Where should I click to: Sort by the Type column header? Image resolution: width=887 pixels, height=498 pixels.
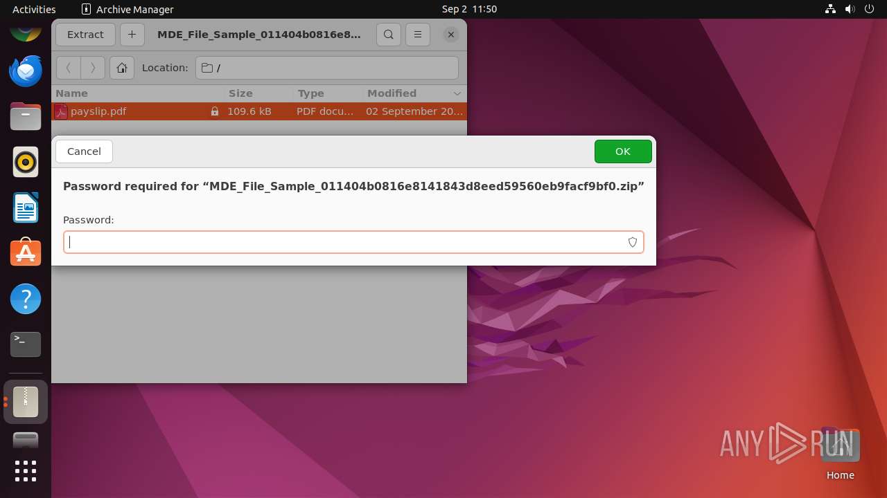(x=328, y=93)
